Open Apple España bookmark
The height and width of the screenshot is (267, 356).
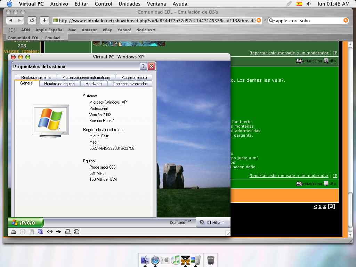49,30
